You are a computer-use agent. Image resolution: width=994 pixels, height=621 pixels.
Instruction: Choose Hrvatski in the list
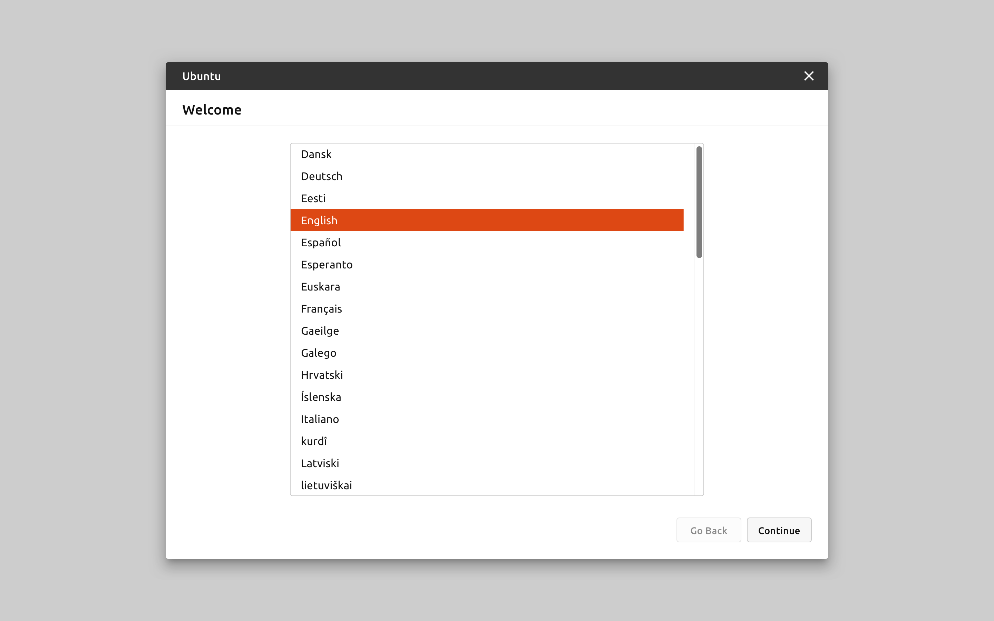(322, 375)
